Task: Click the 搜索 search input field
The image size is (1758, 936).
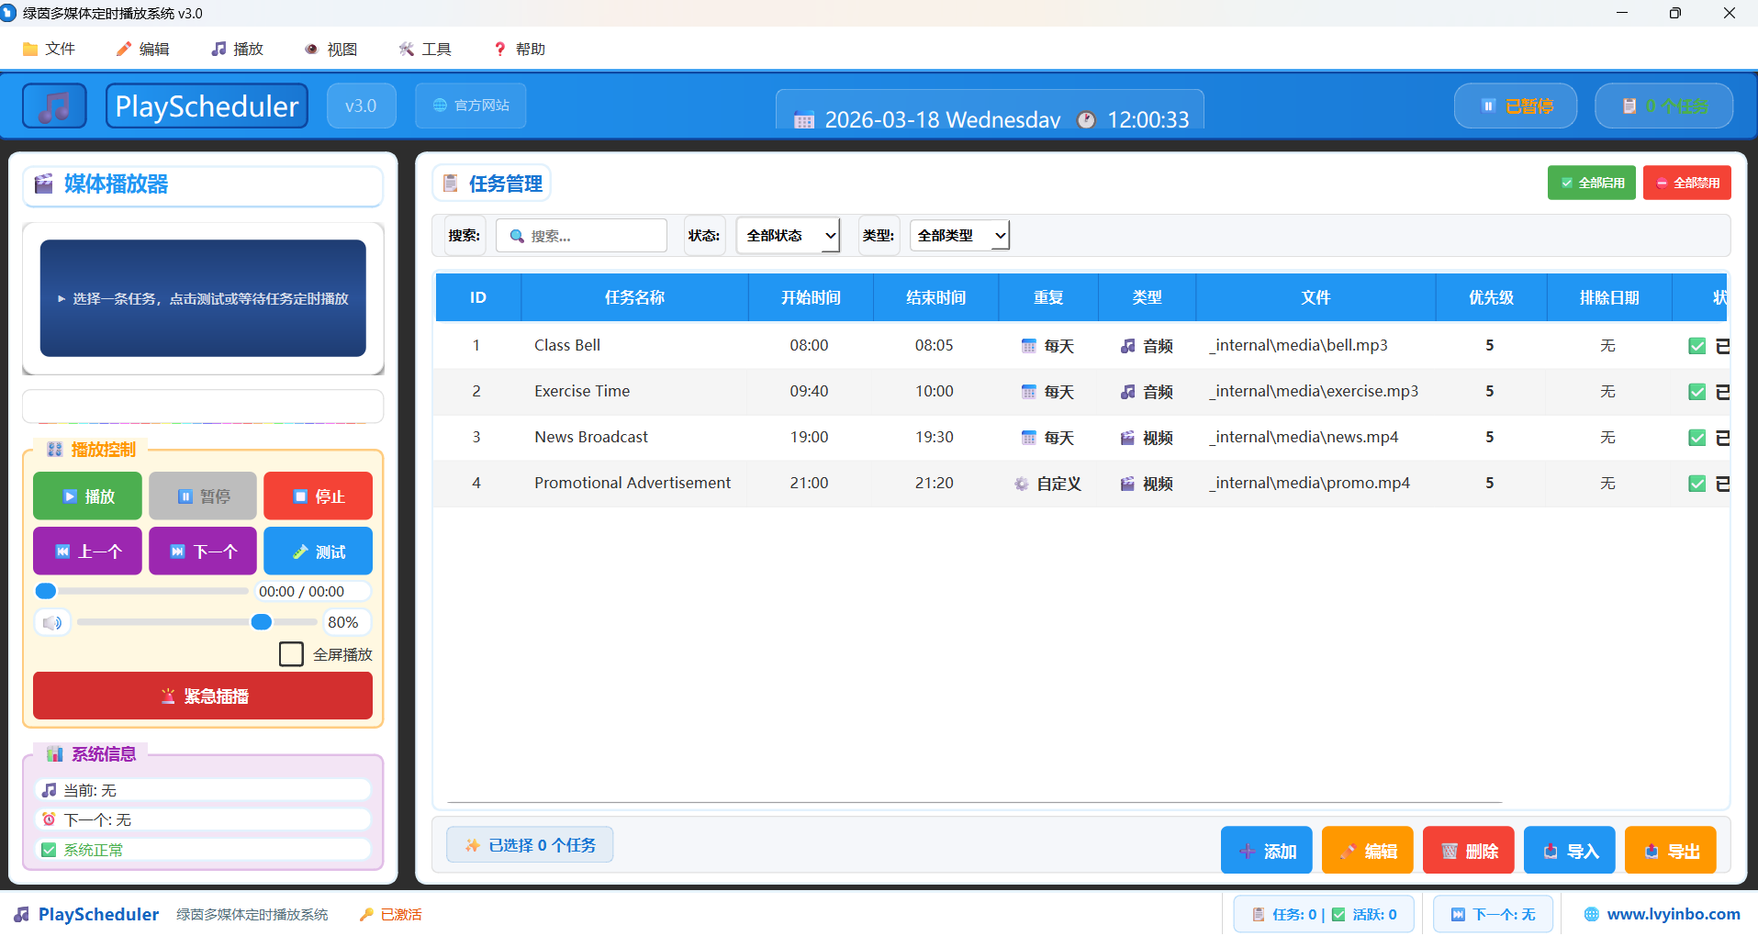Action: click(x=581, y=235)
